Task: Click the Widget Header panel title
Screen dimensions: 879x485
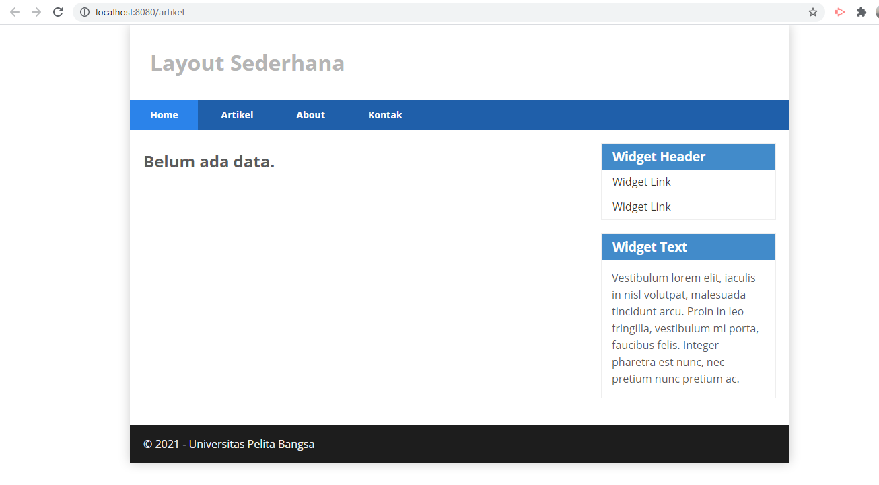Action: pyautogui.click(x=658, y=156)
